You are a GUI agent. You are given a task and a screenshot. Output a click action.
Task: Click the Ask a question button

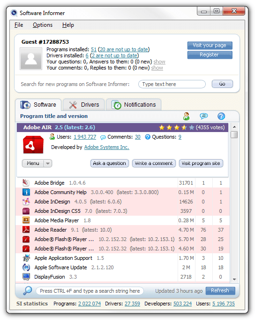click(x=110, y=164)
